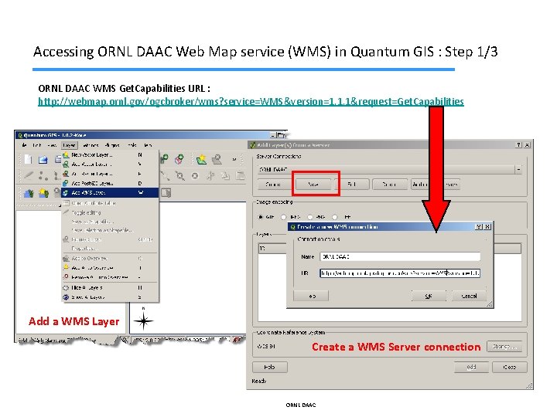557x417 pixels.
Task: Select the GIF image encoding radio button
Action: [x=261, y=217]
